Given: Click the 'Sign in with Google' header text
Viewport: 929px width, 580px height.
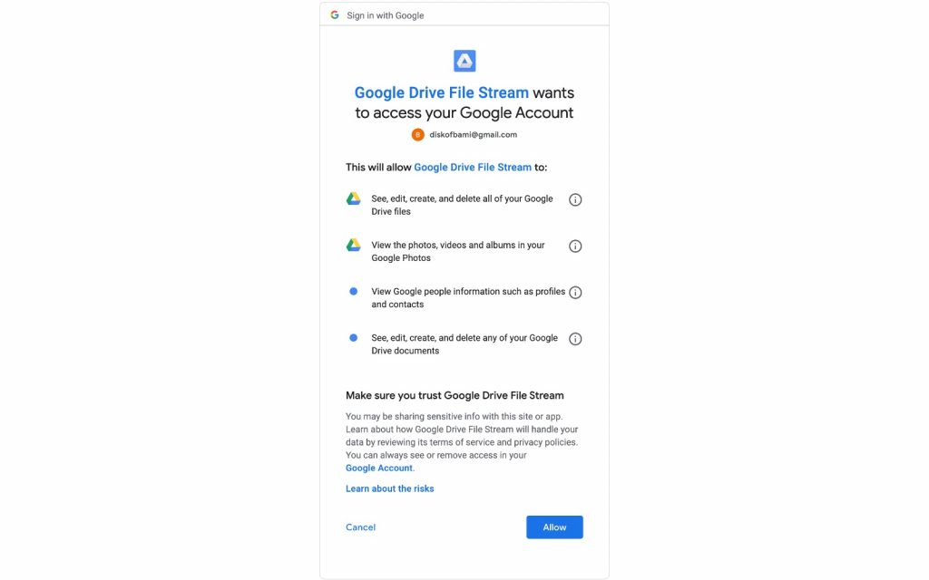Looking at the screenshot, I should pos(386,15).
